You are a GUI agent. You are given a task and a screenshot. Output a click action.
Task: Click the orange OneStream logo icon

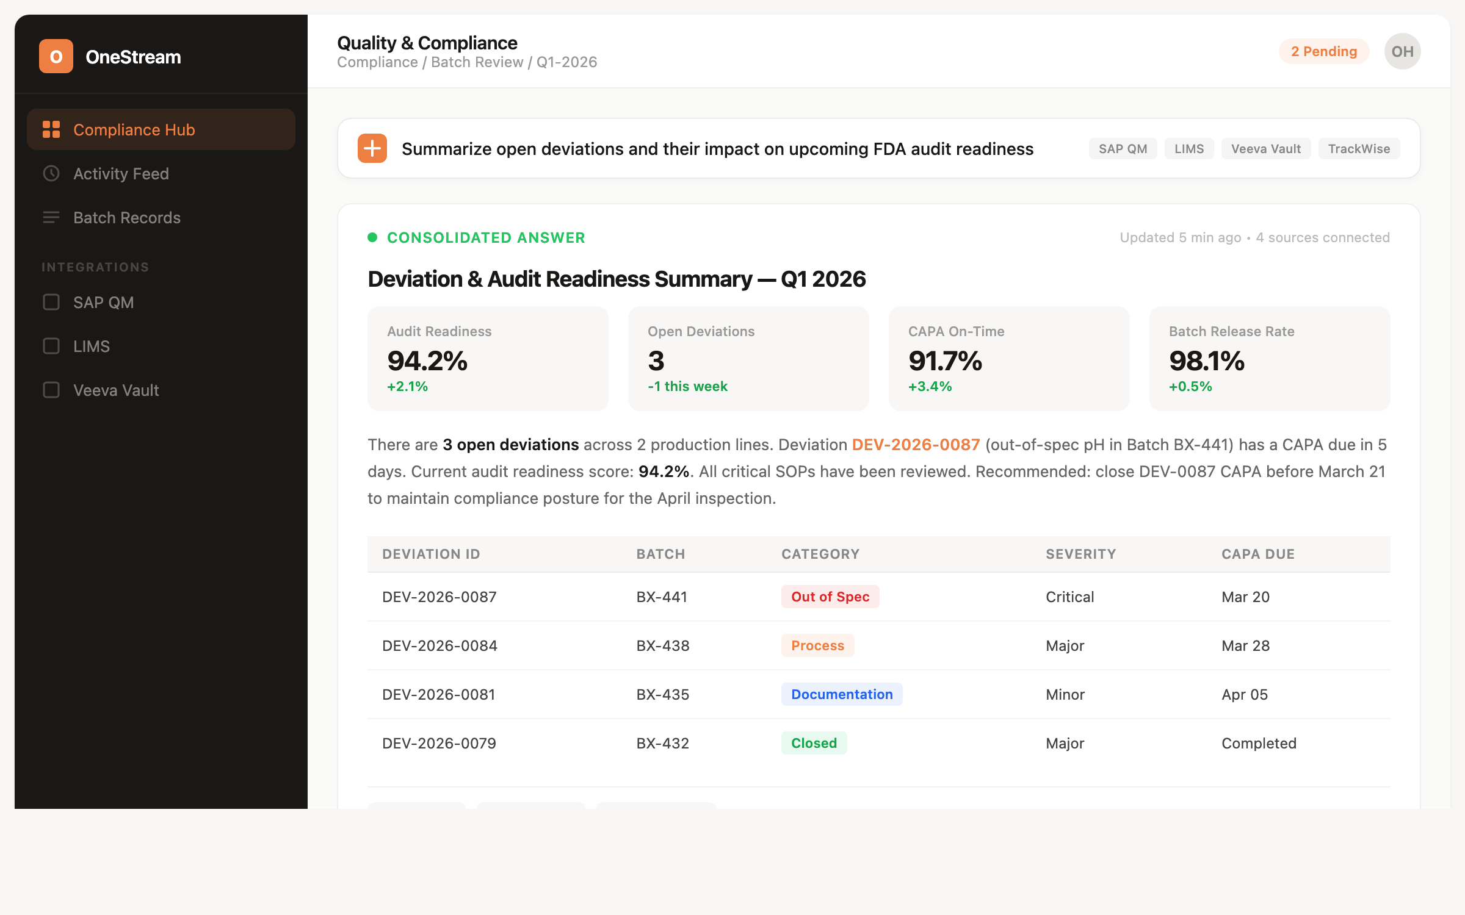coord(56,56)
